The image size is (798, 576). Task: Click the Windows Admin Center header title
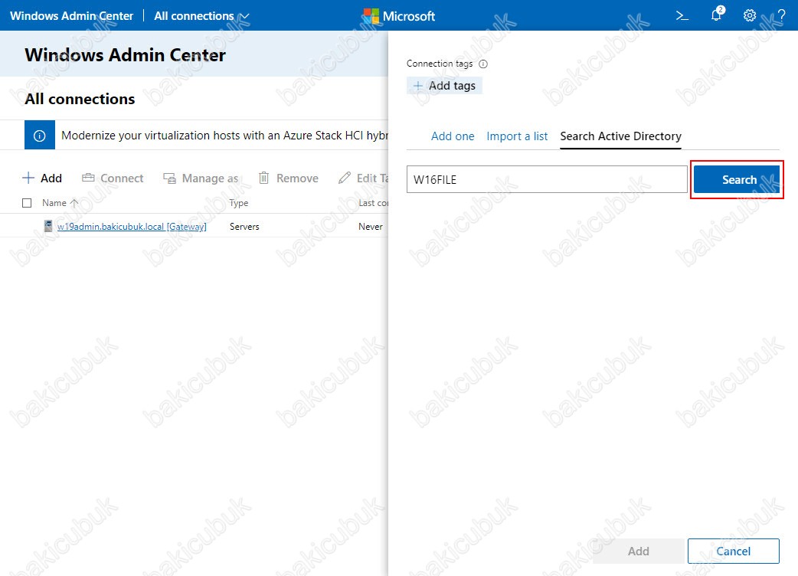click(71, 16)
